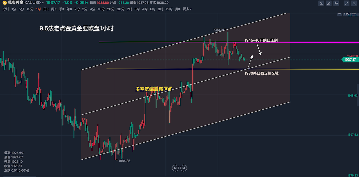Select the magenta 1945-46 resistance line
359x177 pixels.
pos(140,42)
